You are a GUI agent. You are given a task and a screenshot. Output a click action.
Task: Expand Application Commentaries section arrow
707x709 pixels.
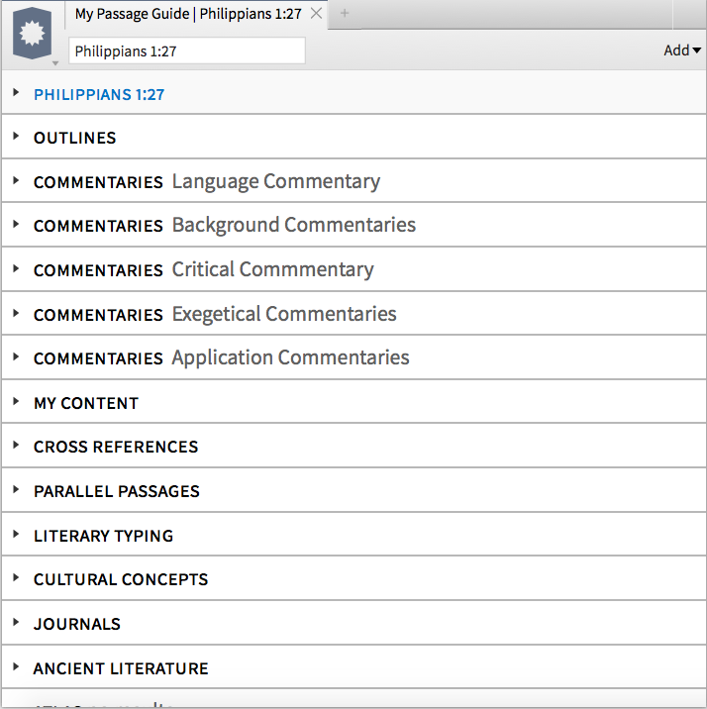pyautogui.click(x=16, y=357)
